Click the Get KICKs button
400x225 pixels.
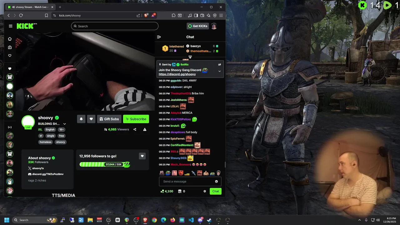coord(198,26)
